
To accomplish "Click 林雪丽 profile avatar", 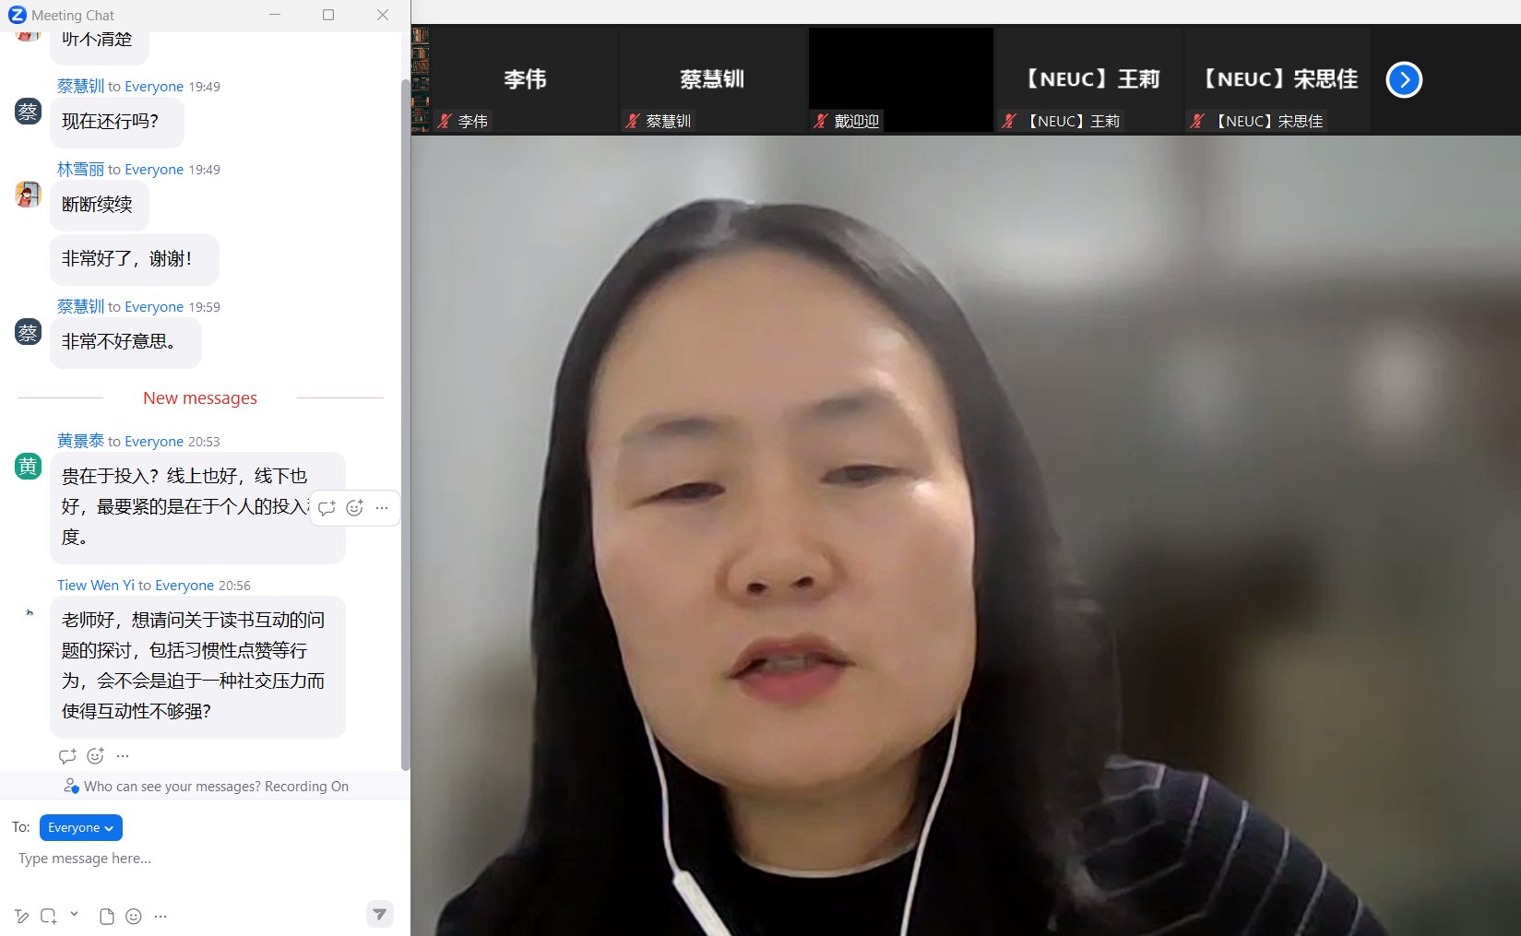I will (x=28, y=194).
